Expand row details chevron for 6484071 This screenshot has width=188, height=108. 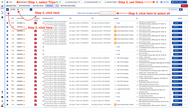click(185, 47)
